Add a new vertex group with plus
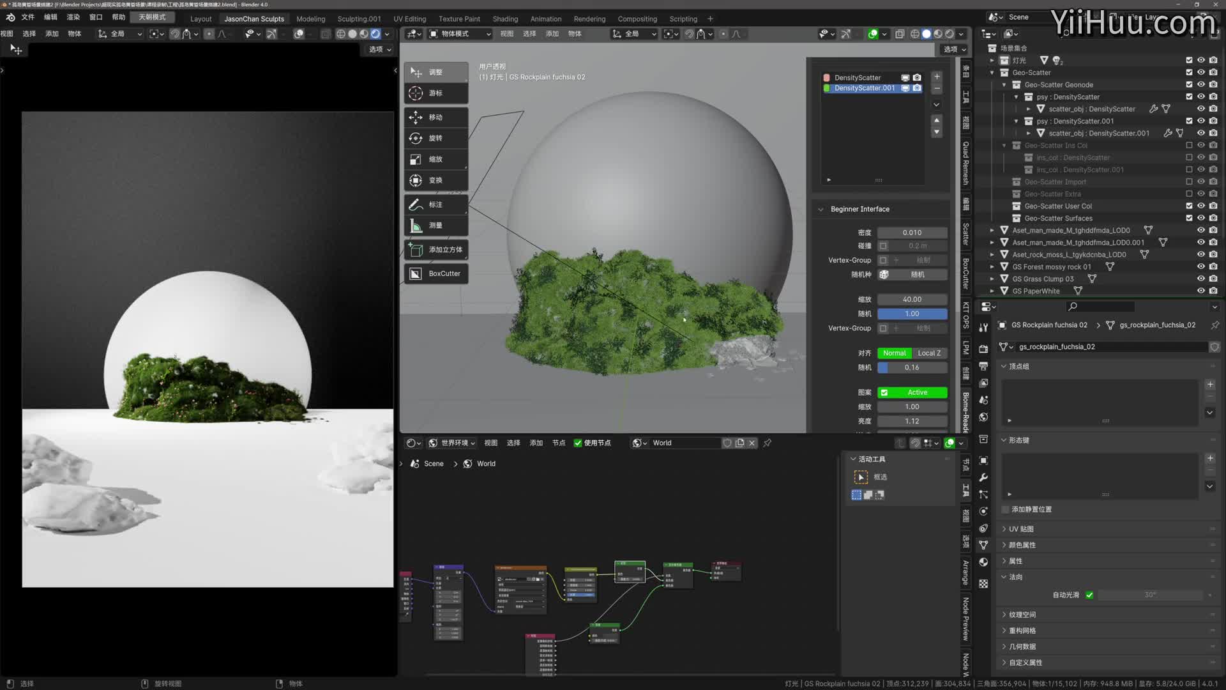Viewport: 1226px width, 690px height. (x=1209, y=385)
